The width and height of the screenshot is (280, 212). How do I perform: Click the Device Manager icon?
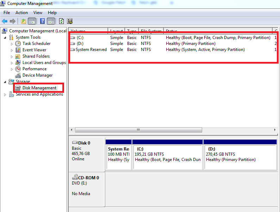point(18,75)
